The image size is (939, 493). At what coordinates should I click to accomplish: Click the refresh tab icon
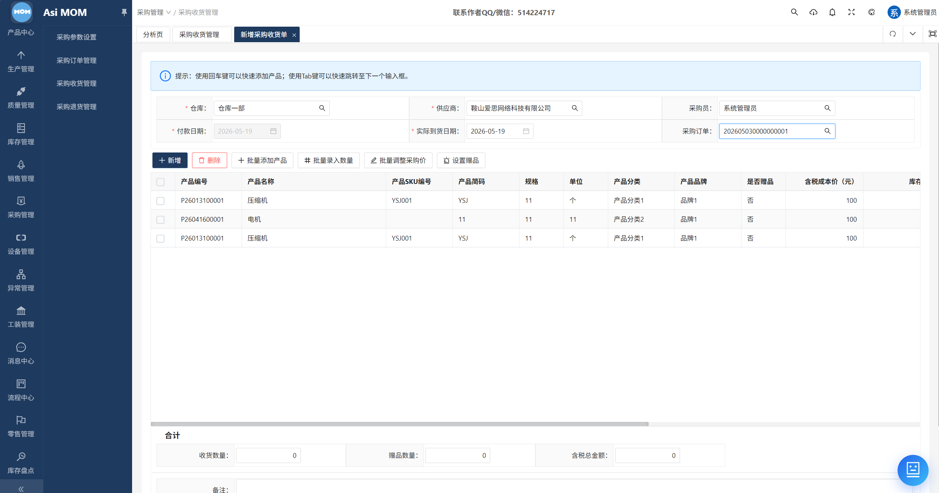tap(893, 34)
